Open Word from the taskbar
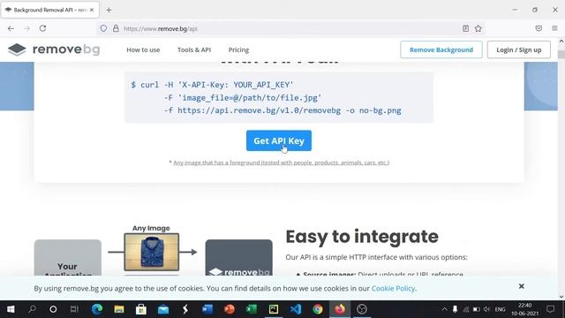This screenshot has height=318, width=565. [207, 309]
